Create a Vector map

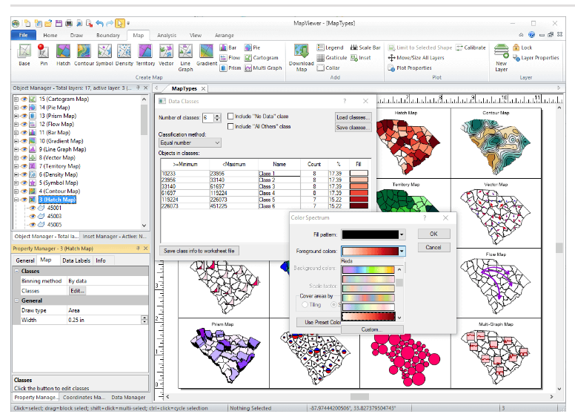[x=166, y=55]
